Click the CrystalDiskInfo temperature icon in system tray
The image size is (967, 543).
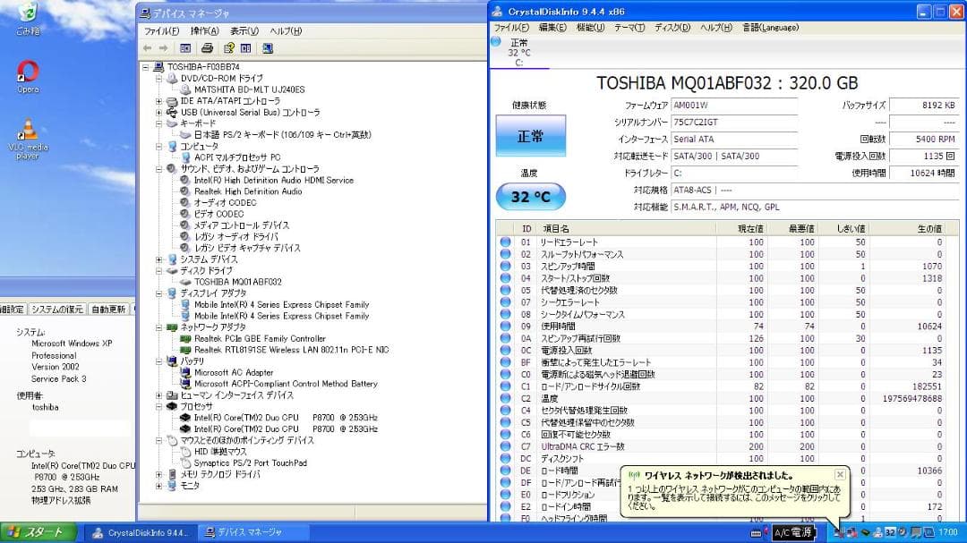[x=892, y=533]
